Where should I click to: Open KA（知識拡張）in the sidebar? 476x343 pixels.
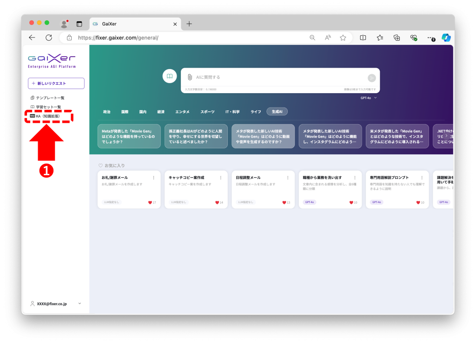coord(48,116)
